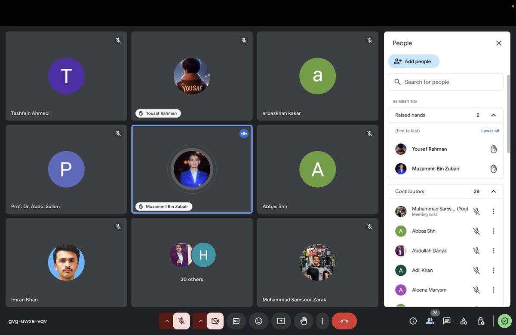Click the Search for people field

pyautogui.click(x=445, y=82)
